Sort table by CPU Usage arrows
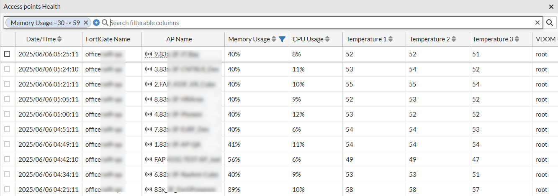The height and width of the screenshot is (196, 558). click(327, 39)
